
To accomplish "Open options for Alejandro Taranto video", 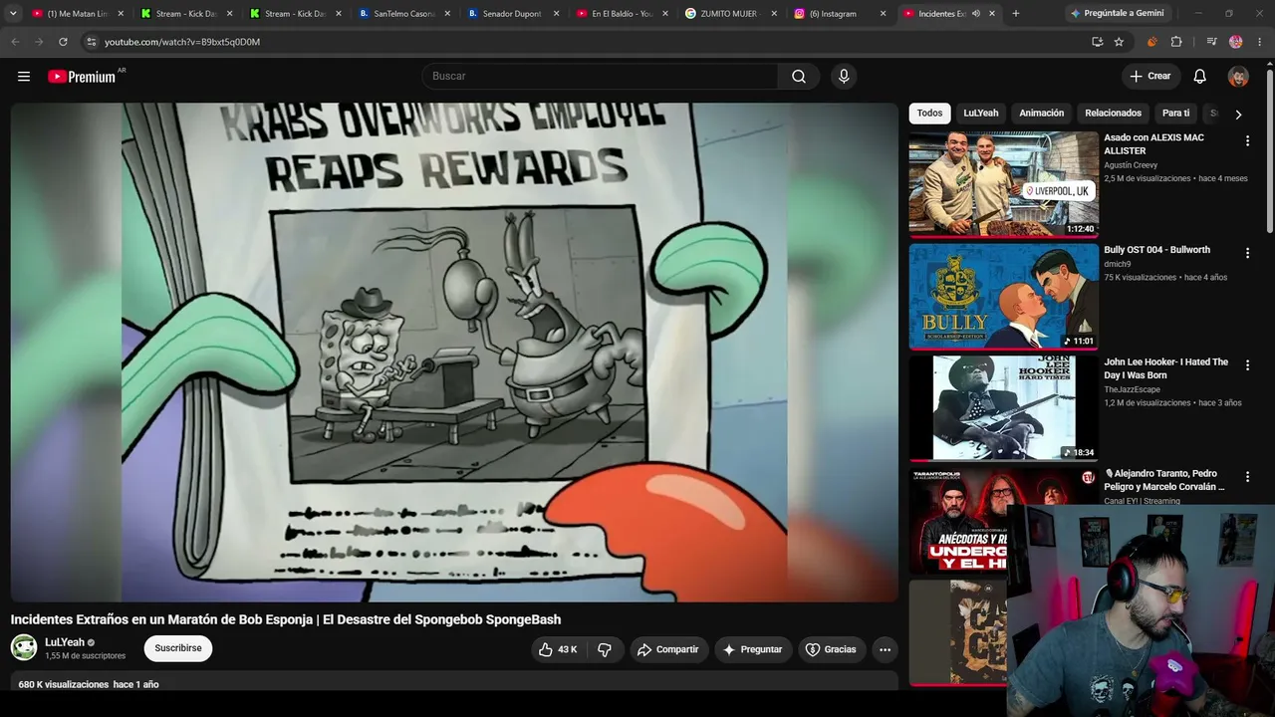I will point(1247,478).
